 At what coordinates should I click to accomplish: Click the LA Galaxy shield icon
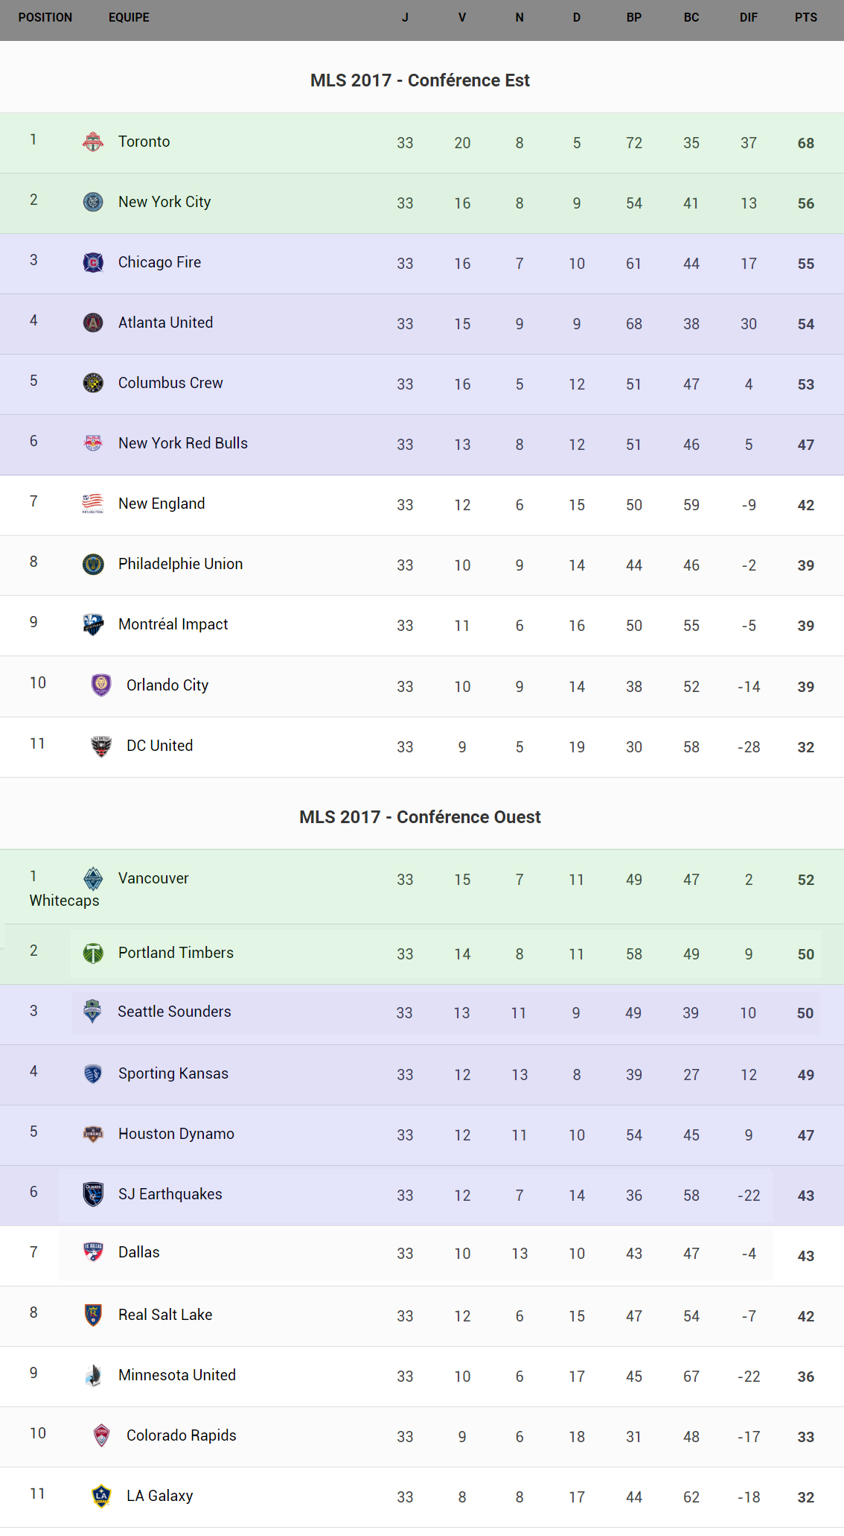click(x=101, y=1496)
